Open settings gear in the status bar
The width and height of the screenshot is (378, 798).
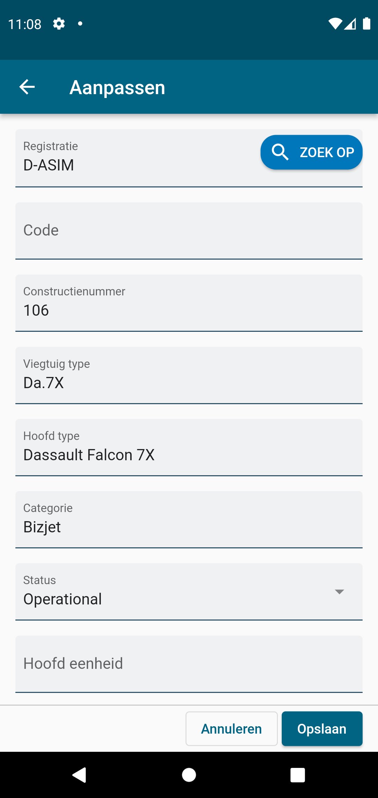[59, 24]
